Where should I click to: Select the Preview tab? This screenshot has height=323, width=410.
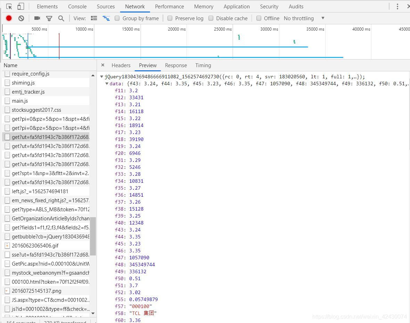coord(148,65)
